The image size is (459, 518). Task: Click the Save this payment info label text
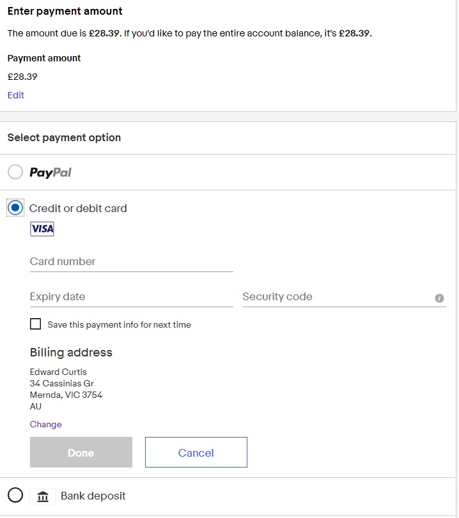click(120, 324)
